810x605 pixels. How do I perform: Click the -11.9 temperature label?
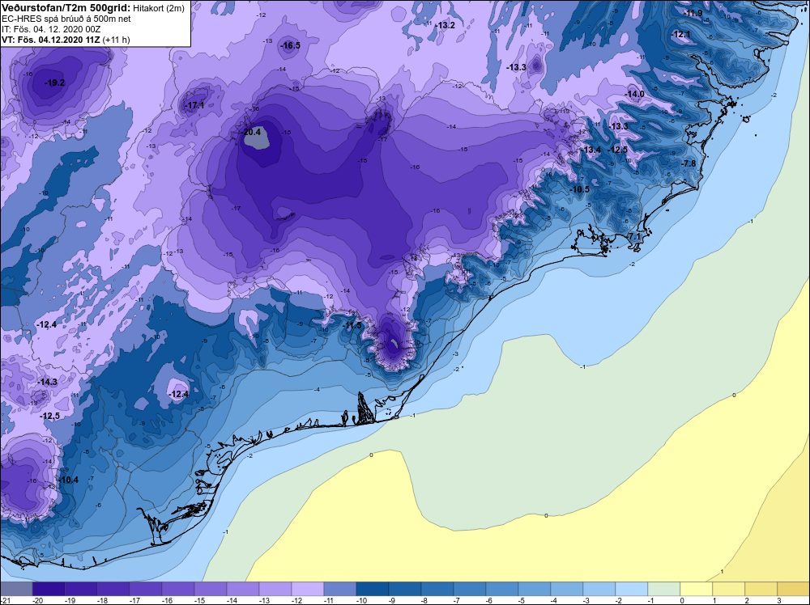tap(693, 14)
